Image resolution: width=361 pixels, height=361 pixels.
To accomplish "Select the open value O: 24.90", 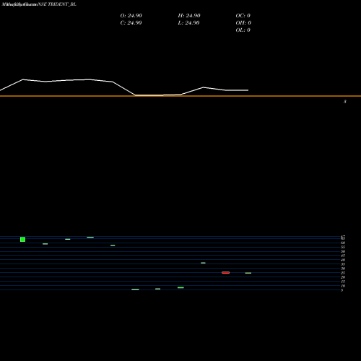I will click(x=131, y=16).
